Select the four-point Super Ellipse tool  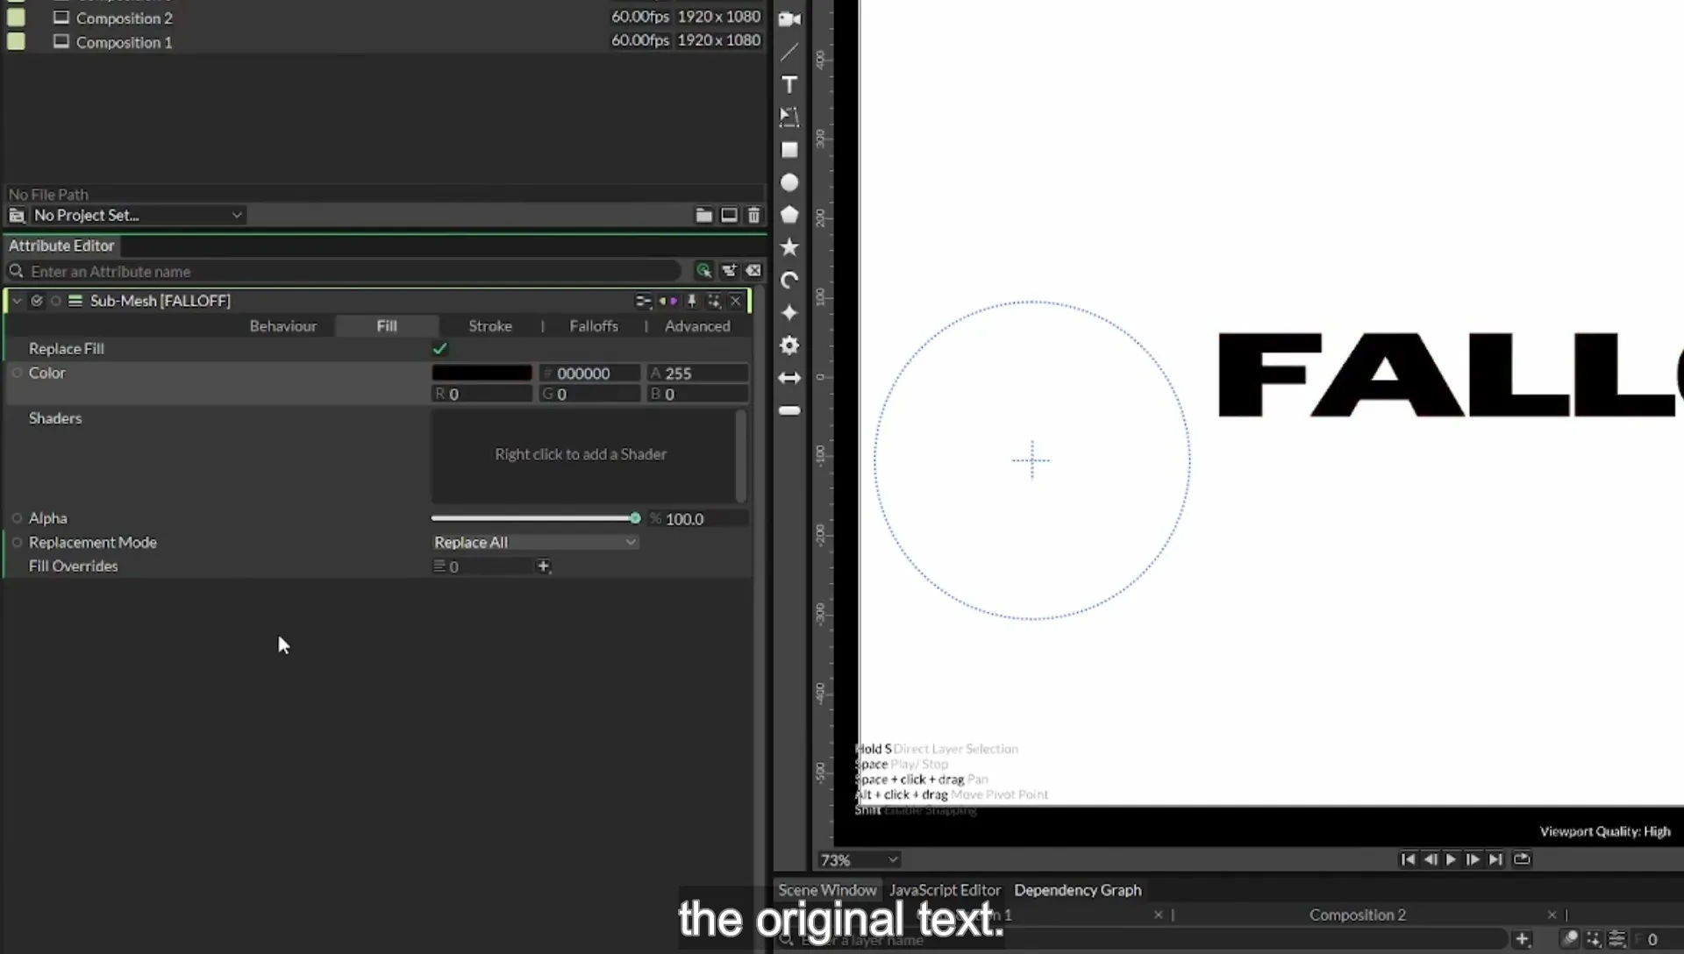tap(789, 313)
